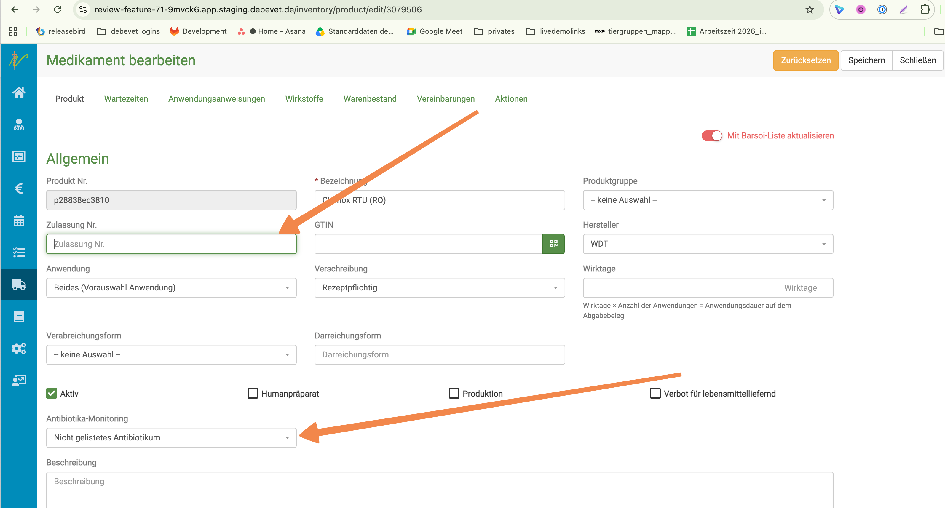Check the Produktion checkbox
The width and height of the screenshot is (945, 508).
pyautogui.click(x=454, y=394)
